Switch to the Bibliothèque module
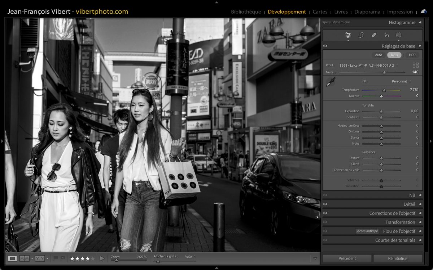433x270 pixels. pos(246,12)
